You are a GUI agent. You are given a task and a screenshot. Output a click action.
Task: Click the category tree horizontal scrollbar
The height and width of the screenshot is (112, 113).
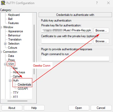[17, 101]
